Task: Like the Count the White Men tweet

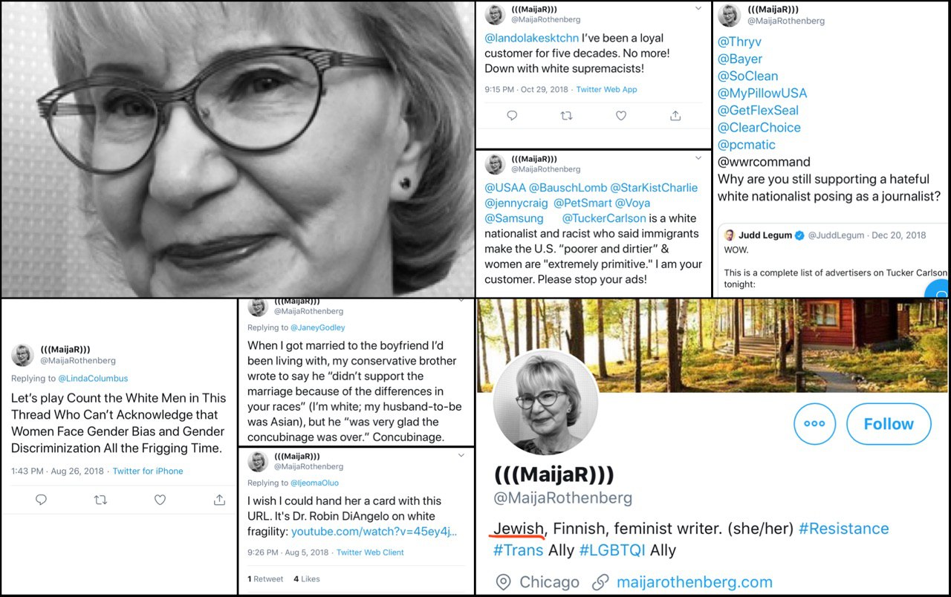Action: 160,500
